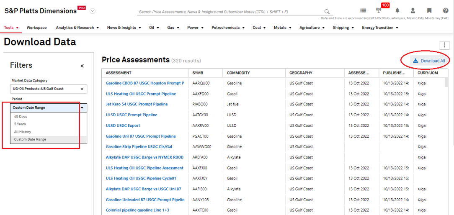Viewport: 454px width, 215px height.
Task: Open Gasoline Unleaded 87 USGC Prompt Pipelin link
Action: click(x=145, y=200)
